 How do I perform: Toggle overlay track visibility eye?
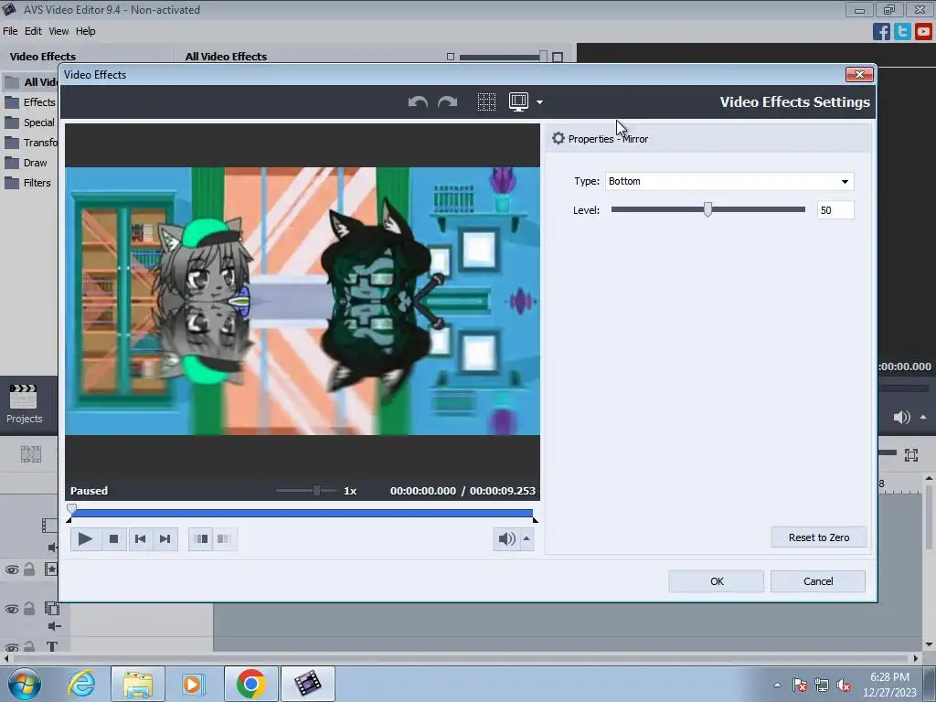tap(11, 609)
